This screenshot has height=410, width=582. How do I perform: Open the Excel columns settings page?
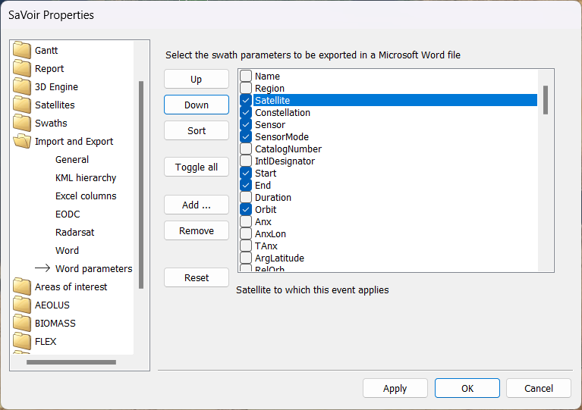[x=86, y=196]
